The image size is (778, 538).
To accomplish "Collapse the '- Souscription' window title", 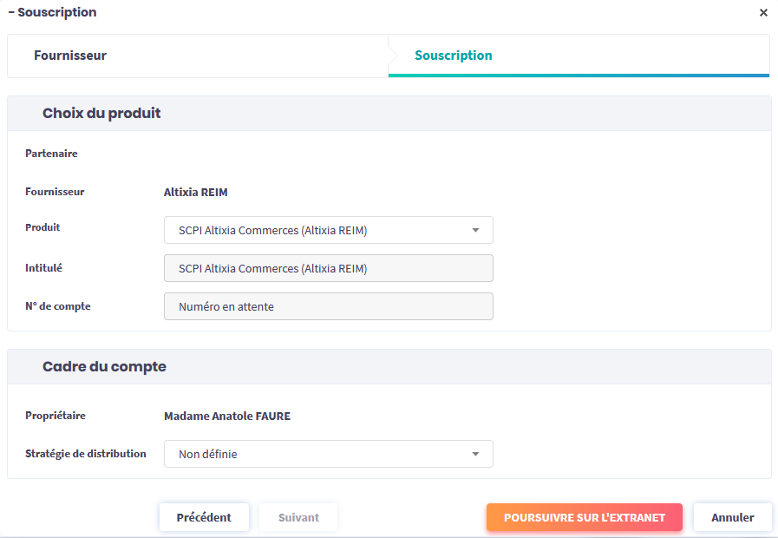I will 52,13.
